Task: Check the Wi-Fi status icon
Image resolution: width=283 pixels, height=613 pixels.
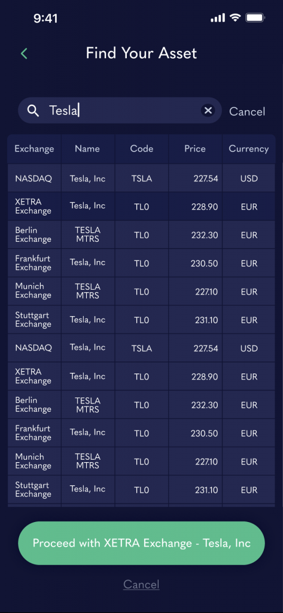Action: 235,17
